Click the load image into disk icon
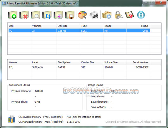This screenshot has width=168, height=128. point(58,15)
